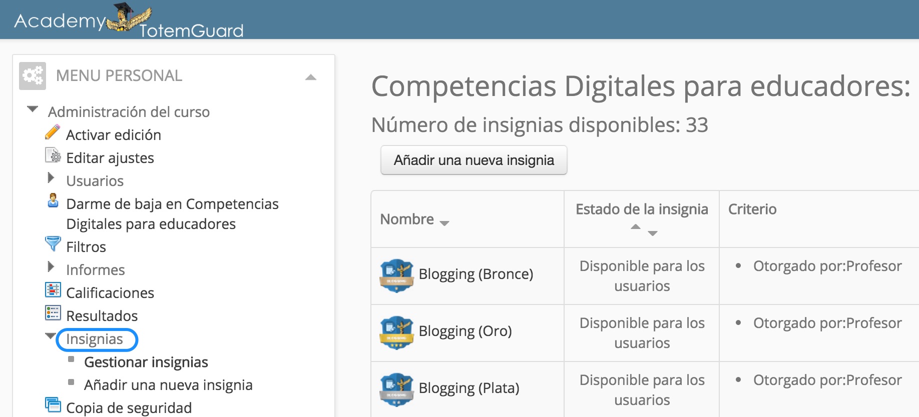Open Gestionar insignias in the sidebar
This screenshot has height=417, width=919.
coord(146,362)
